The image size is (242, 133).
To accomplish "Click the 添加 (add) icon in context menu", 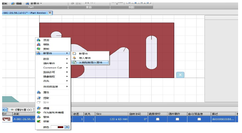I will click(39, 40).
